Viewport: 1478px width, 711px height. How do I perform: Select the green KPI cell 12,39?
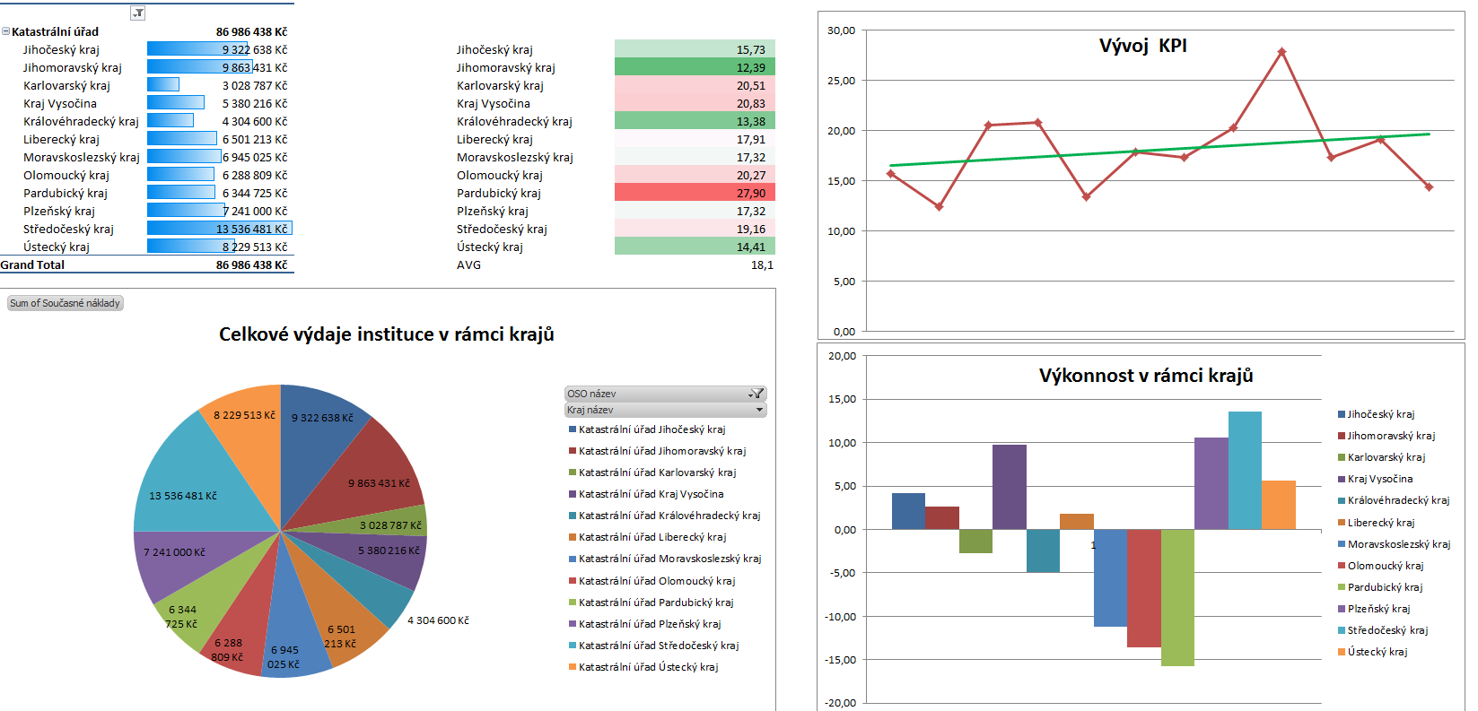pyautogui.click(x=695, y=67)
